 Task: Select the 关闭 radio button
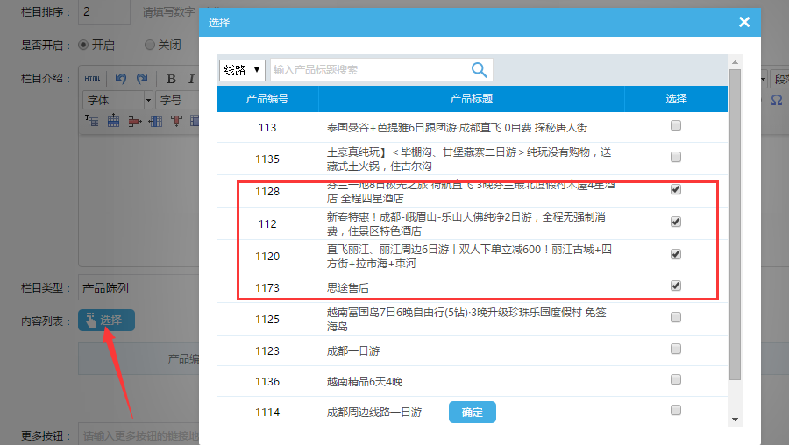tap(150, 45)
